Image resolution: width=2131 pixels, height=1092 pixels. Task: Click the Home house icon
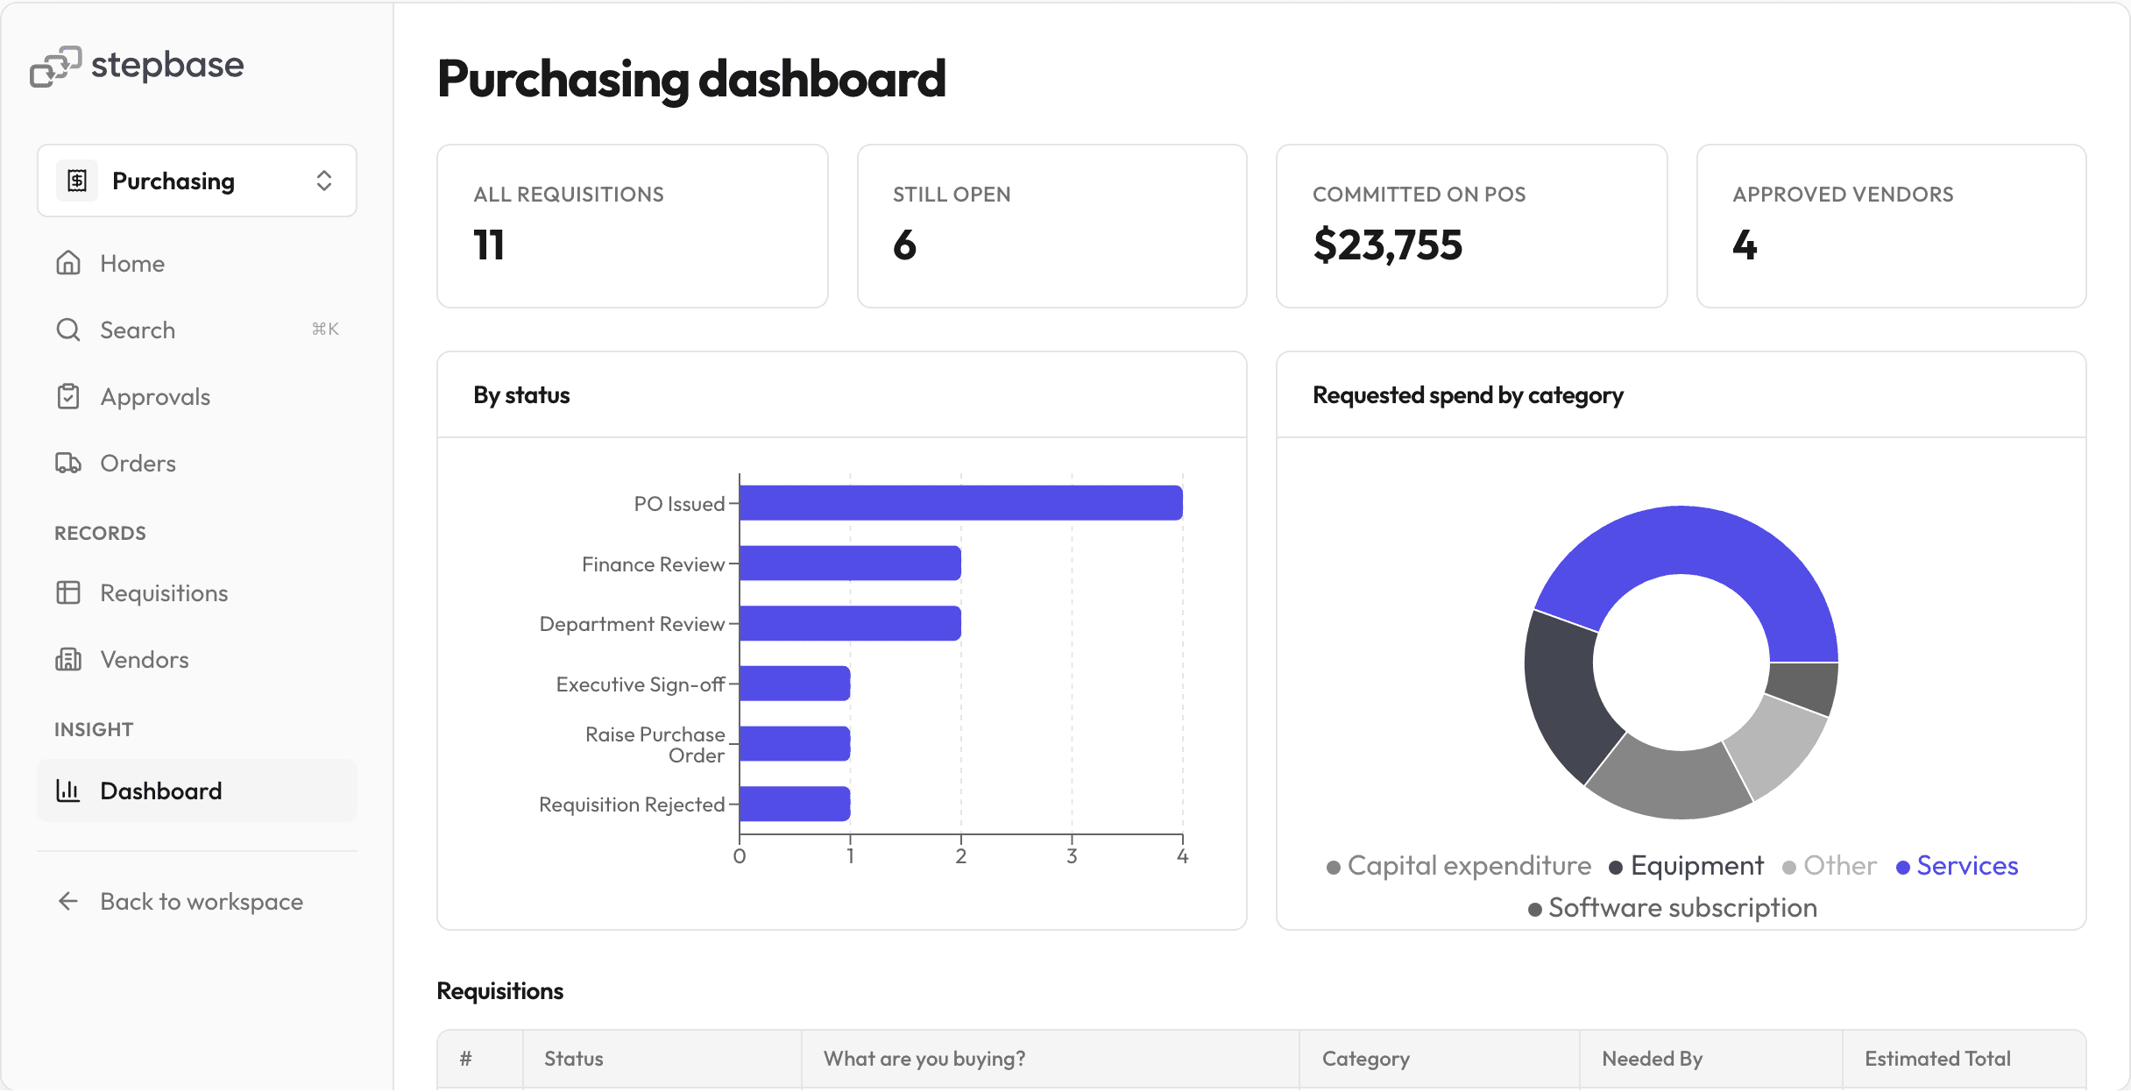click(x=68, y=263)
